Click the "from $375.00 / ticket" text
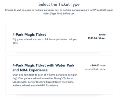The image size is (119, 97). click(95, 69)
